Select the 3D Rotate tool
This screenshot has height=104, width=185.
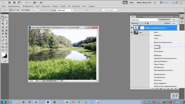coord(3,47)
